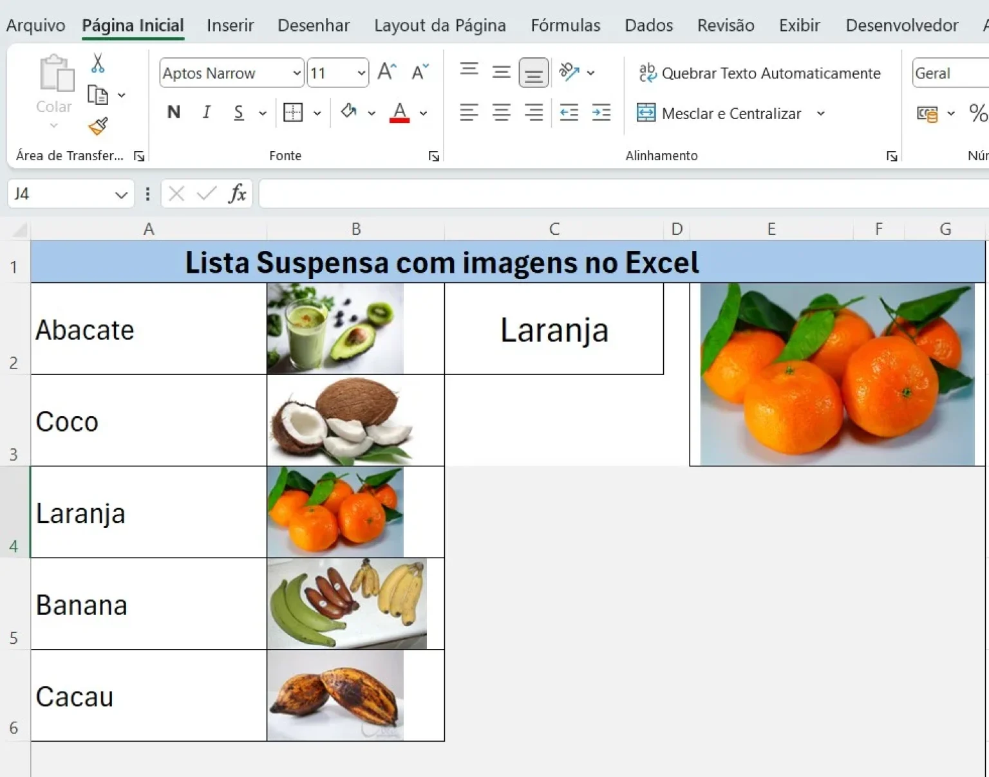The width and height of the screenshot is (989, 777).
Task: Click the formula bar options dots
Action: point(147,194)
